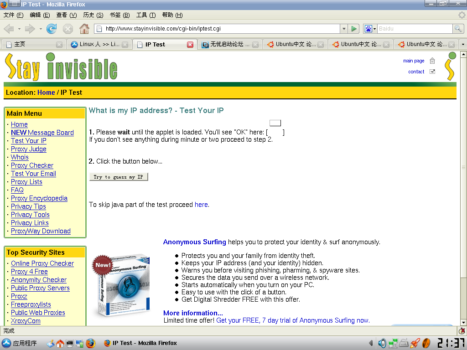Viewport: 467px width, 350px height.
Task: Click the Baidu search input field
Action: pyautogui.click(x=415, y=29)
